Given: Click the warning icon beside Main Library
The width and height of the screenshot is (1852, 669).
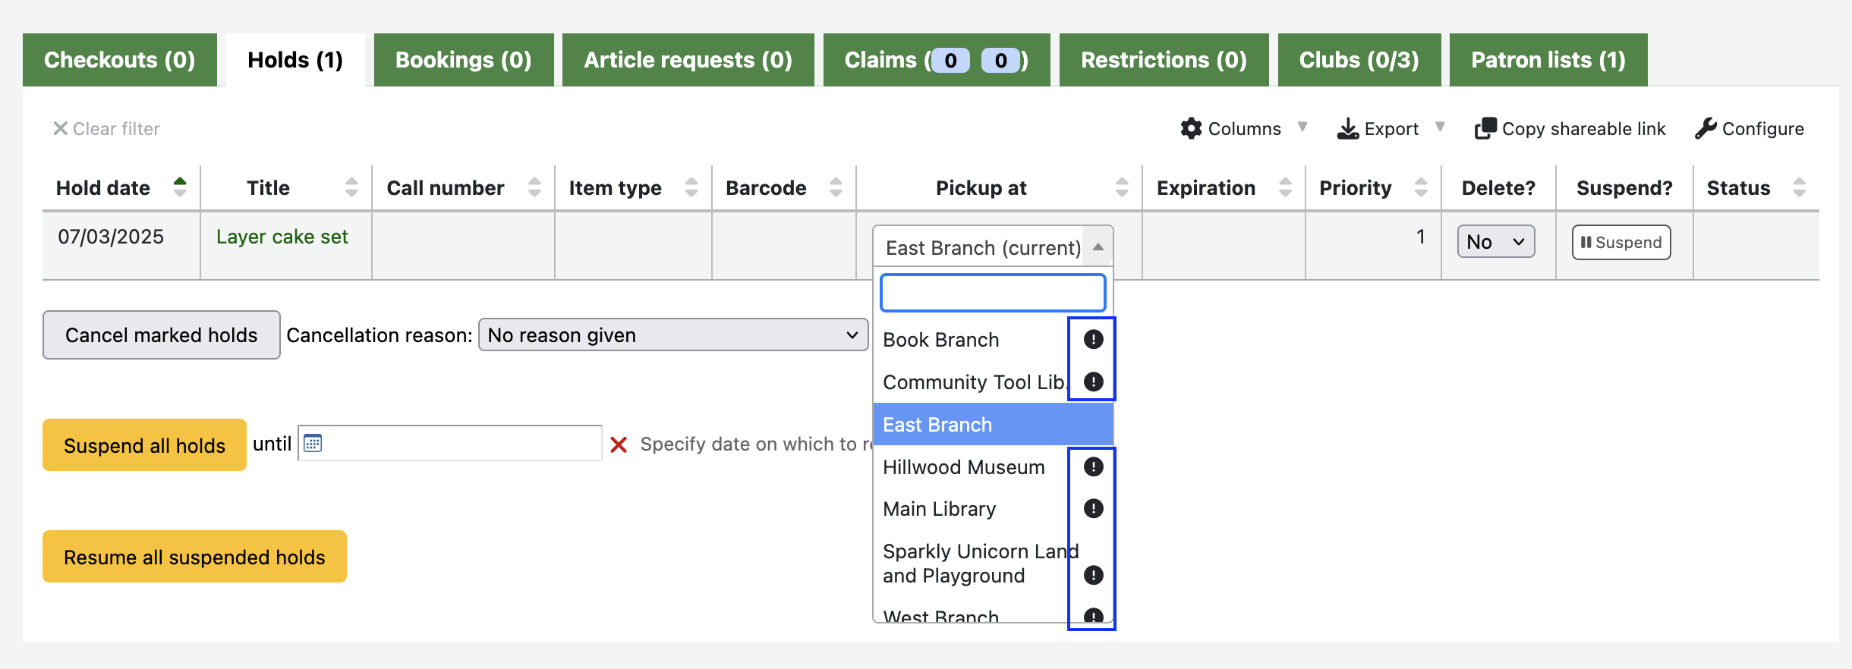Looking at the screenshot, I should pyautogui.click(x=1093, y=508).
